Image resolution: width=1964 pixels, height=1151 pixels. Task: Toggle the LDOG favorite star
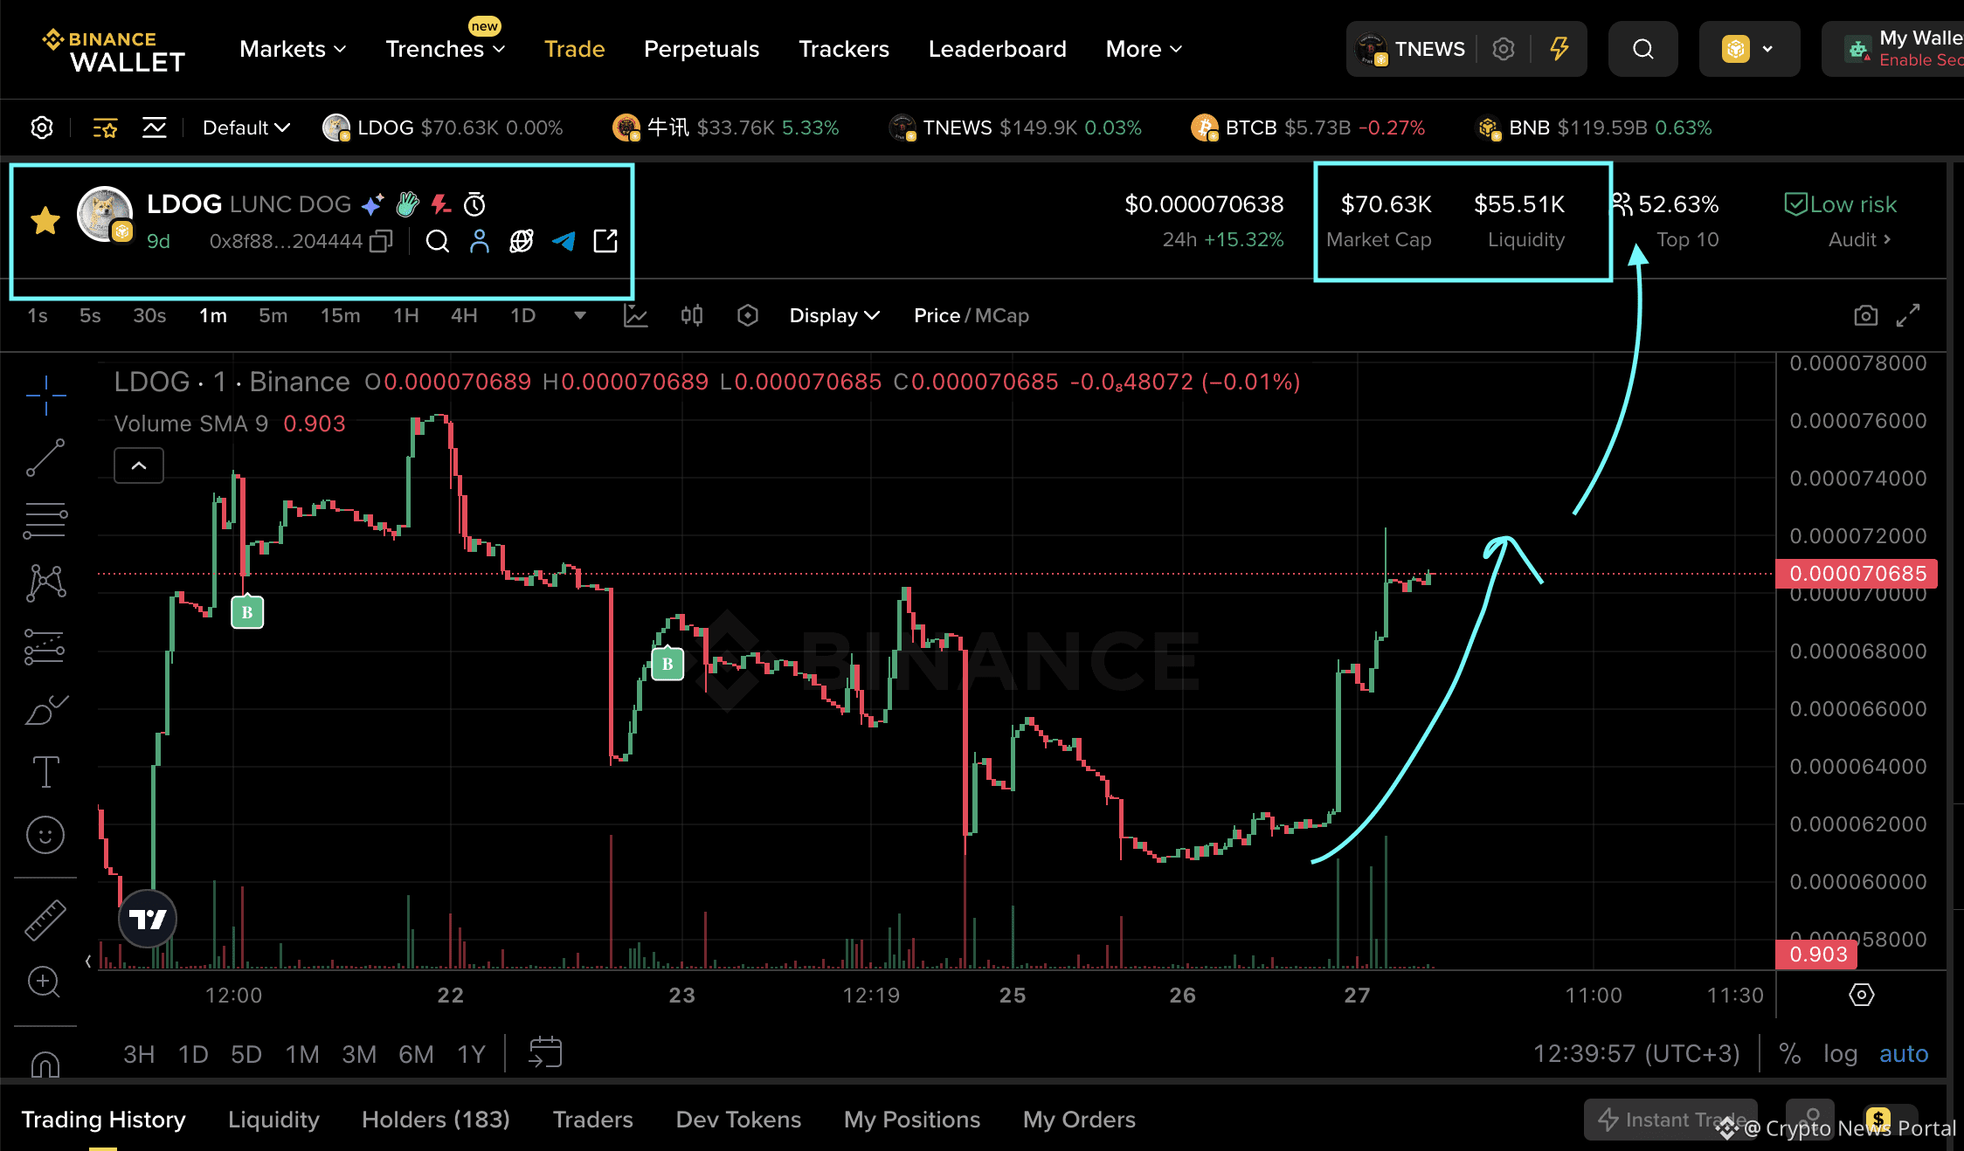pyautogui.click(x=45, y=219)
